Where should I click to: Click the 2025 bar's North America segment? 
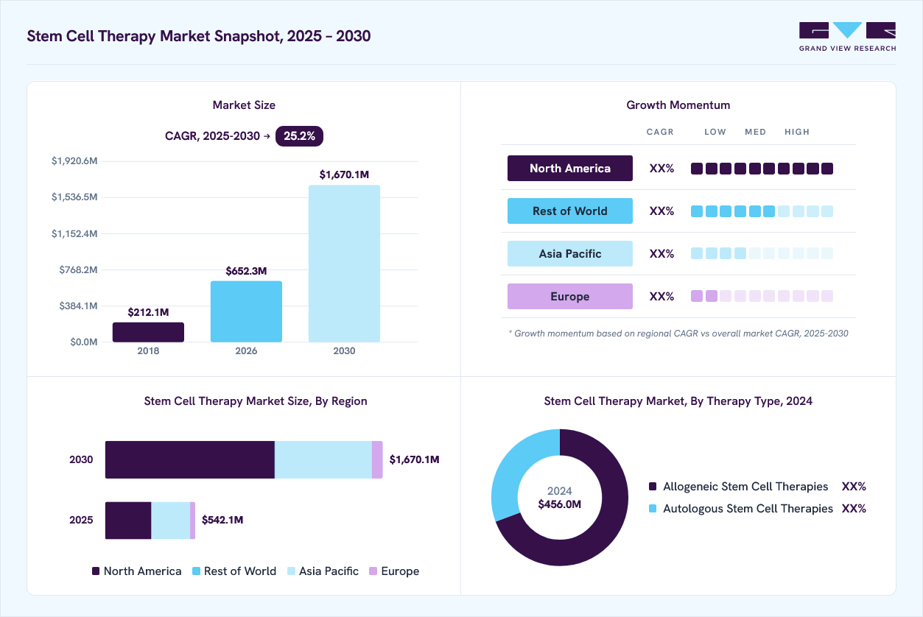point(128,520)
